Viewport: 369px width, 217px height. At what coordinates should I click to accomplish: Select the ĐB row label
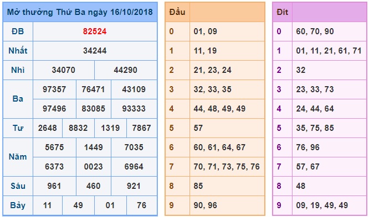click(x=18, y=31)
